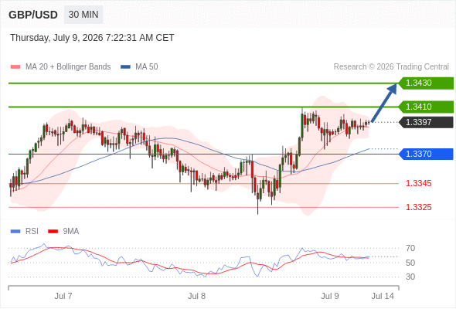Click the RSI blue legend swatch
This screenshot has width=456, height=309.
pyautogui.click(x=15, y=232)
